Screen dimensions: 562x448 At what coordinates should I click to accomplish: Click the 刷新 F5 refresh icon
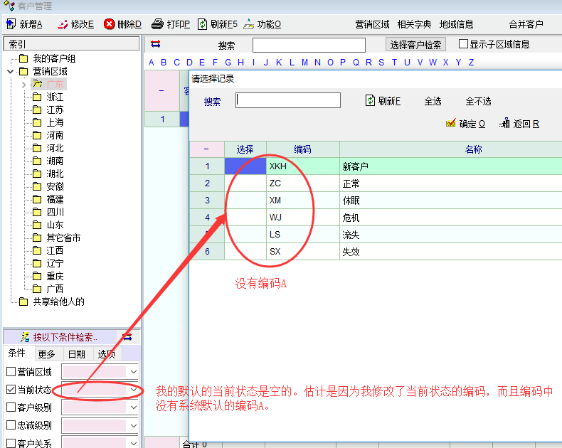203,24
